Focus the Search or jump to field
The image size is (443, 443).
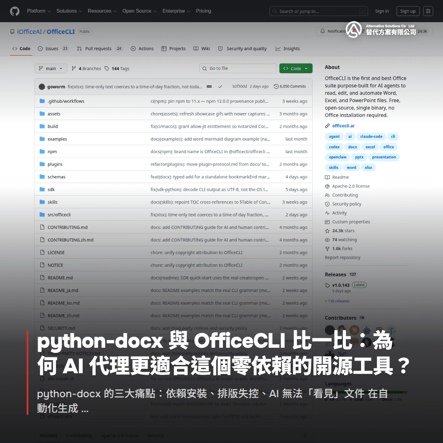click(x=319, y=11)
